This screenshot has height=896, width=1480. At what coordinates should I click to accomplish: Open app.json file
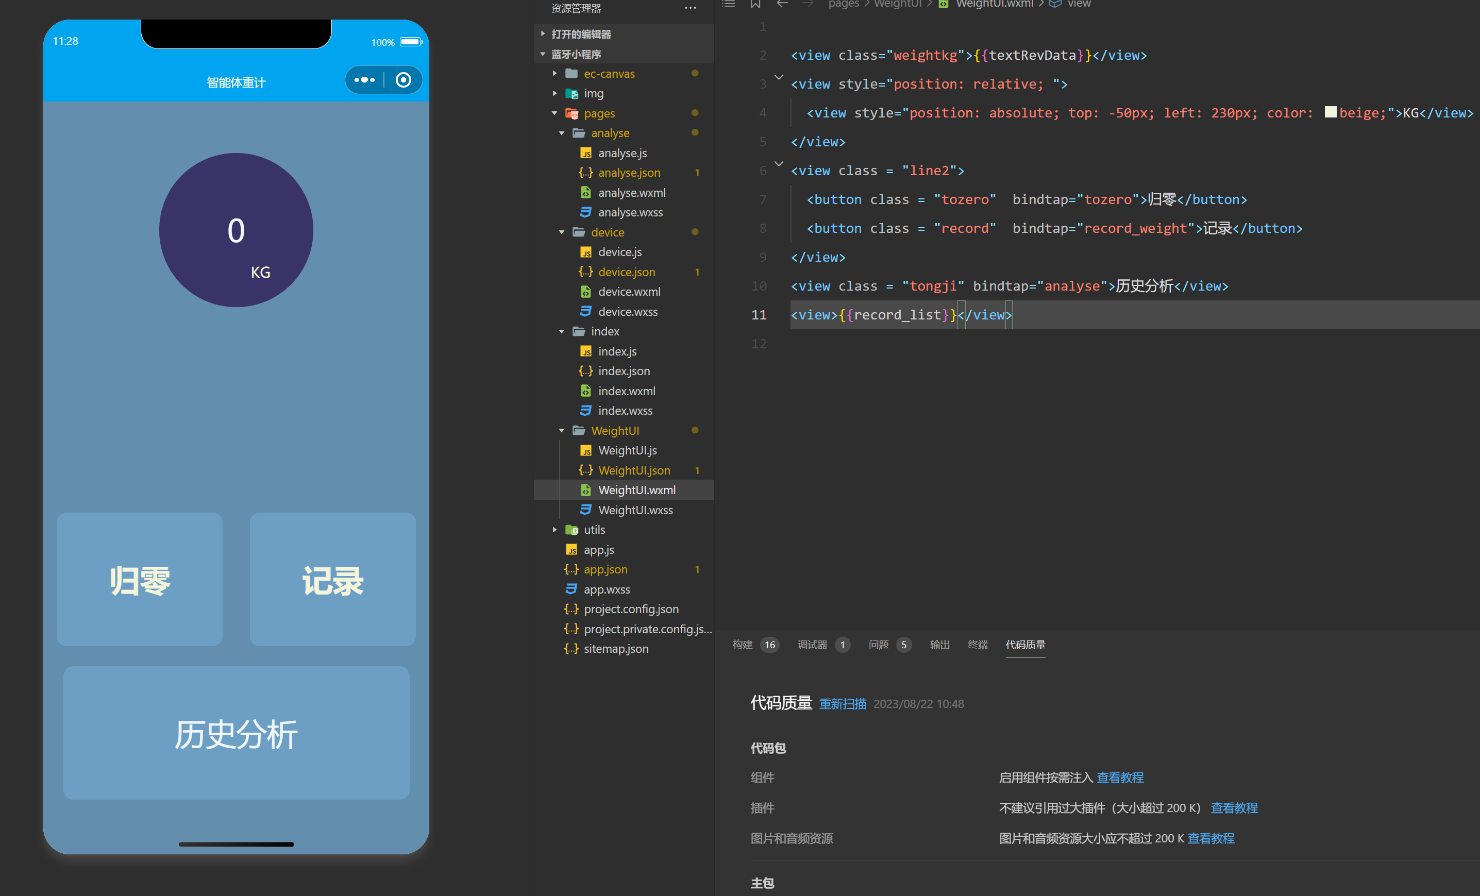(x=605, y=569)
